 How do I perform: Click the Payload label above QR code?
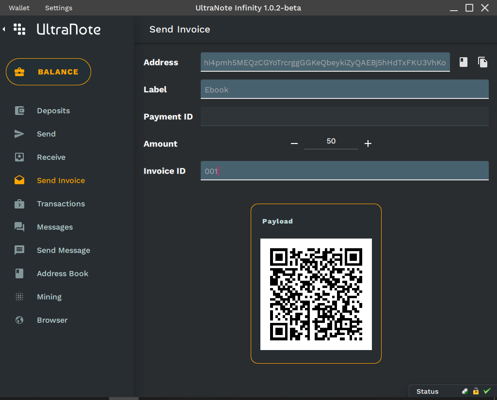coord(277,221)
